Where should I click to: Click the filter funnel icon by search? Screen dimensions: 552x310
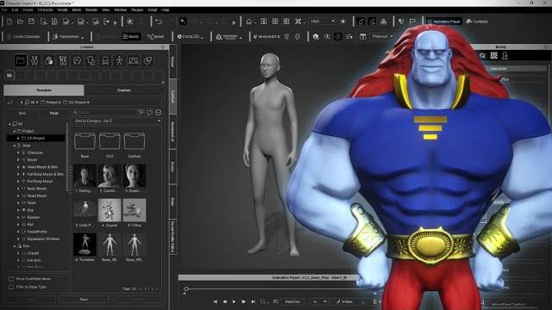141,113
